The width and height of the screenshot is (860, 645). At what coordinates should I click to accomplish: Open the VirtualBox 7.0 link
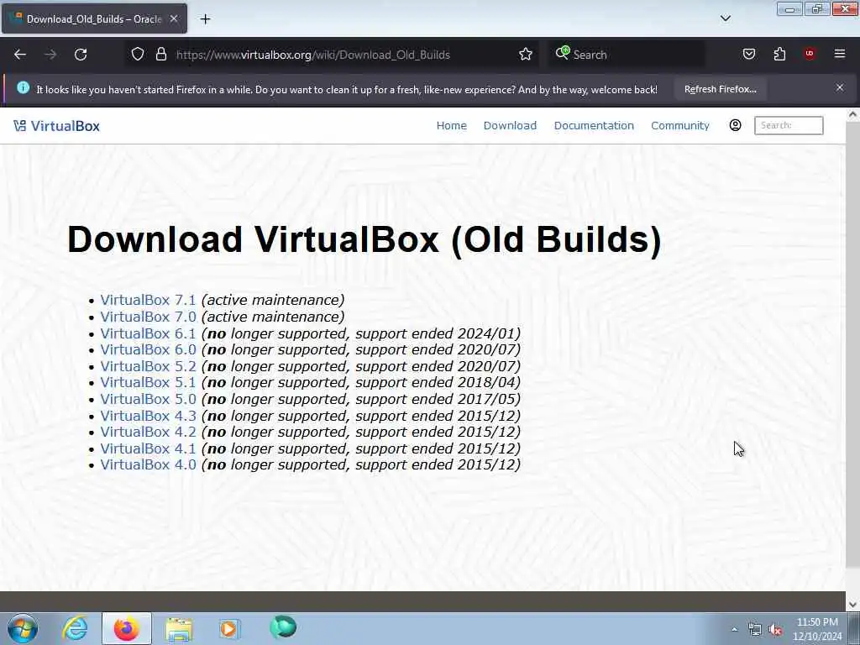148,317
